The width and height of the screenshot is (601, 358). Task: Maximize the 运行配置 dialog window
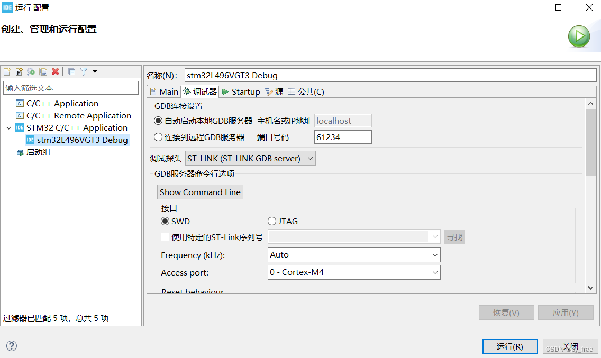(x=558, y=7)
